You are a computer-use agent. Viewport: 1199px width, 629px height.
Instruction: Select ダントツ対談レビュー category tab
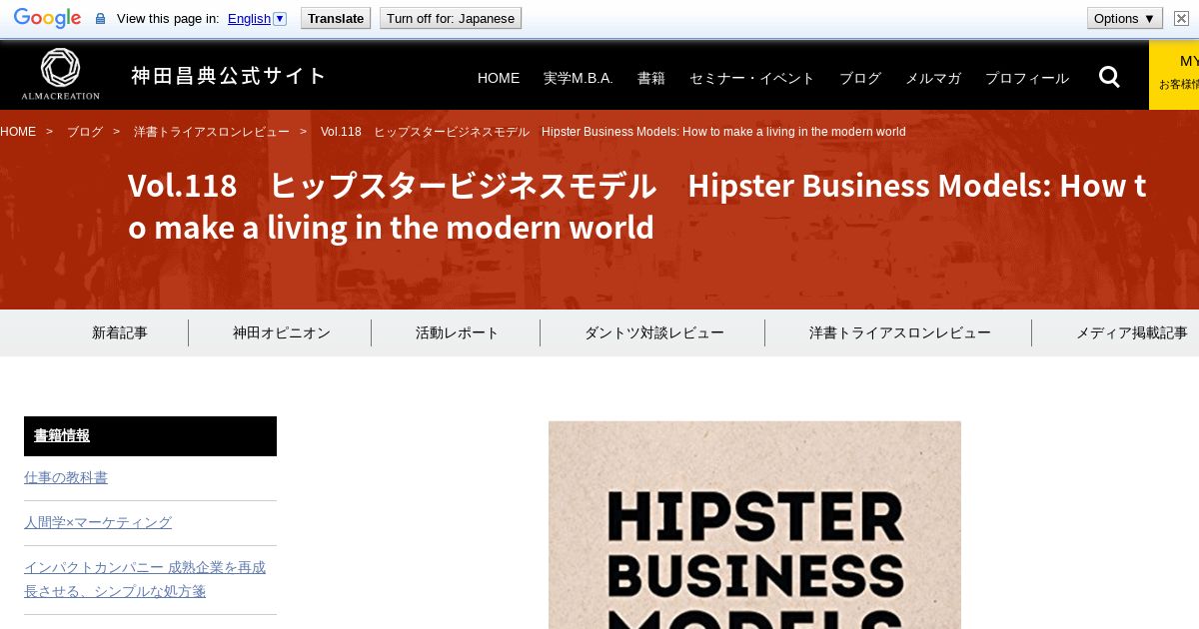(x=654, y=332)
